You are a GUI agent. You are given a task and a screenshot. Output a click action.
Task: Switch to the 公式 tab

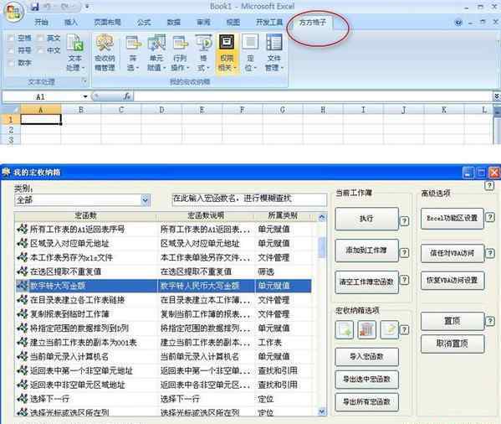pos(144,22)
